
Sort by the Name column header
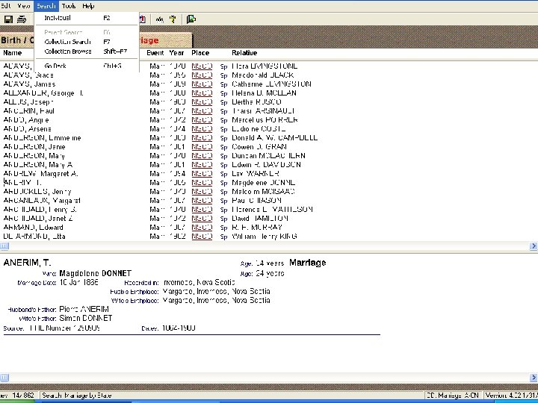tap(13, 53)
